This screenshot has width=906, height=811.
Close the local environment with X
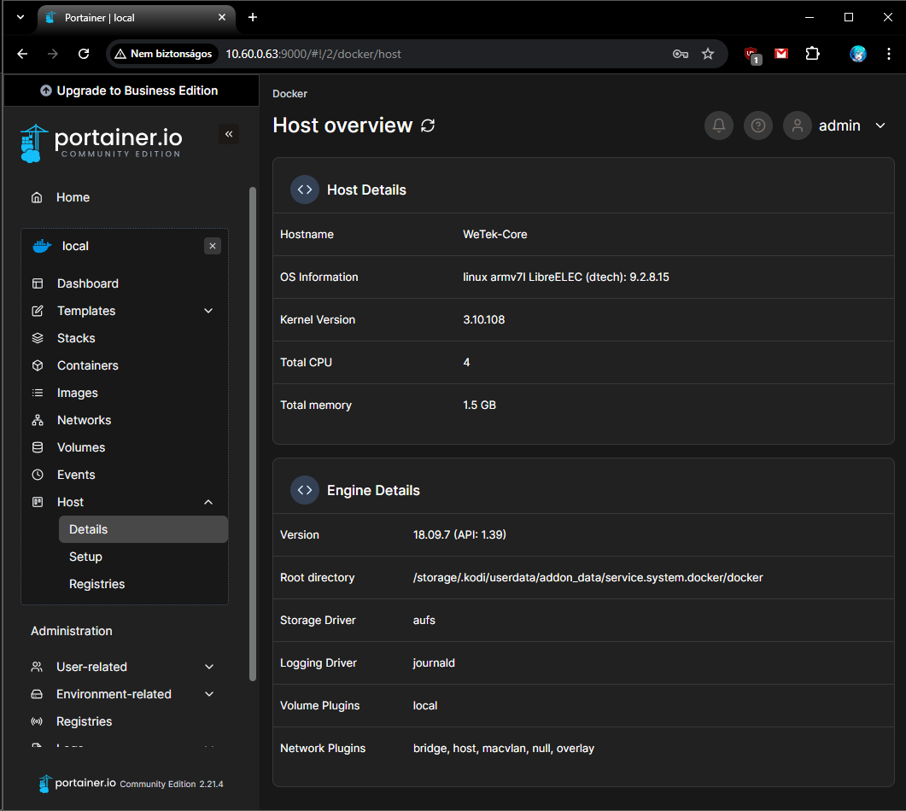tap(213, 246)
